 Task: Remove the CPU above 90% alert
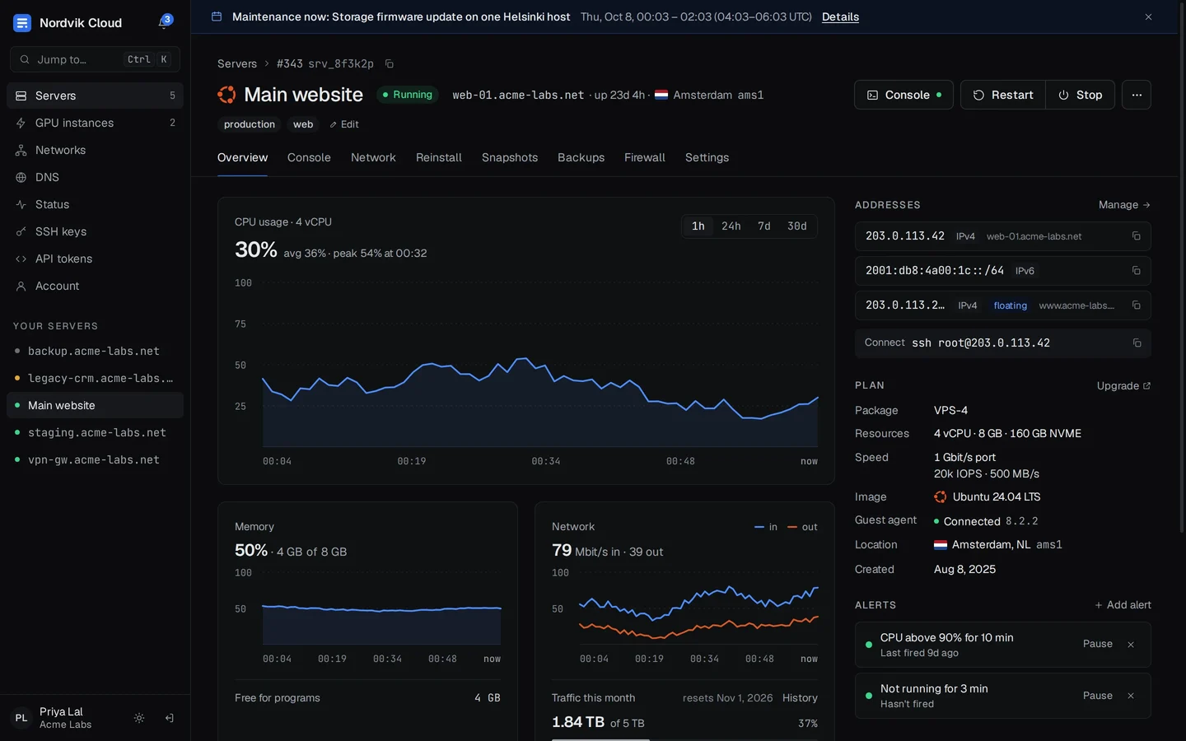click(1131, 645)
